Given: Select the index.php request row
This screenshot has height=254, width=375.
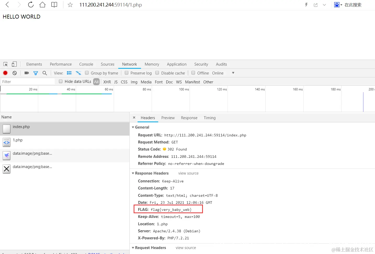Looking at the screenshot, I should (65, 129).
